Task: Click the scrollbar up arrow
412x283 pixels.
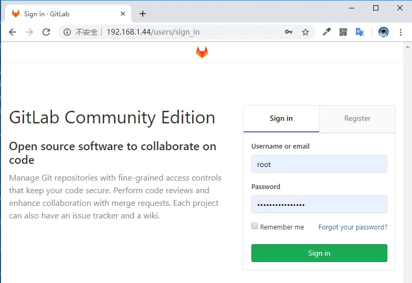Action: (407, 47)
